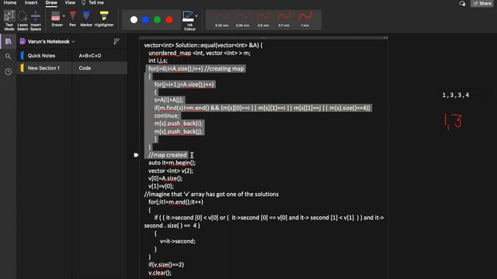Choose the green ink color

click(157, 19)
